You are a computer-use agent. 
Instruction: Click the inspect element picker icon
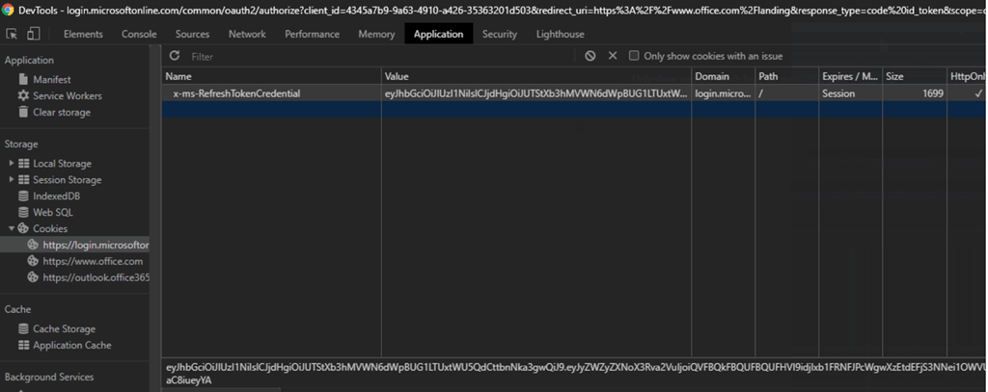[12, 34]
